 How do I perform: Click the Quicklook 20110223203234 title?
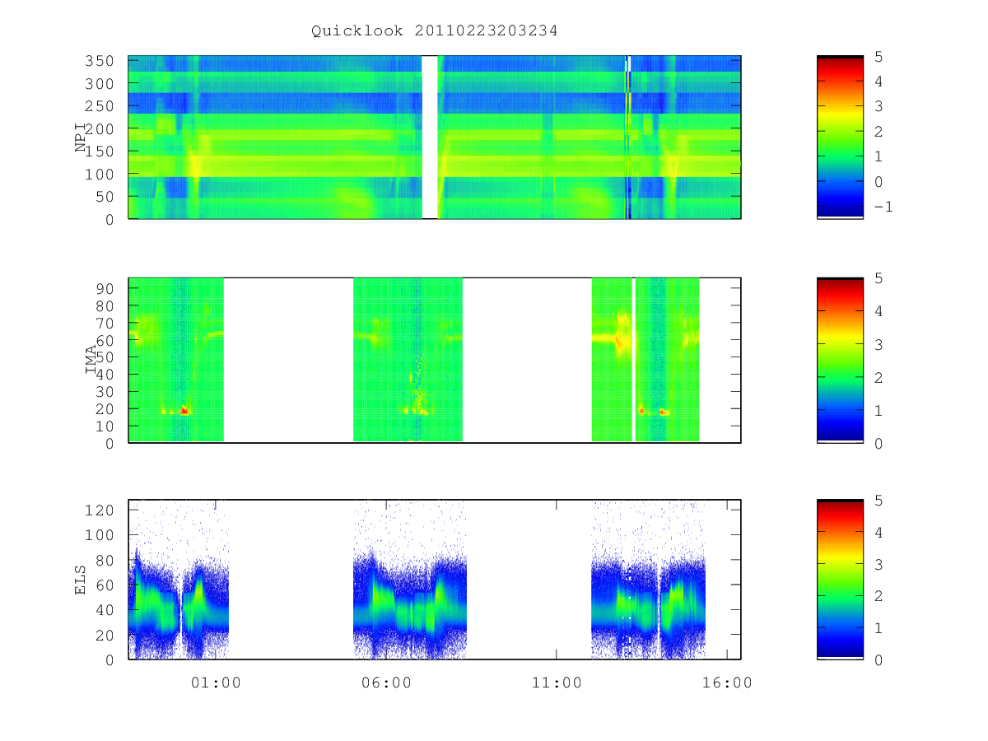[x=435, y=31]
